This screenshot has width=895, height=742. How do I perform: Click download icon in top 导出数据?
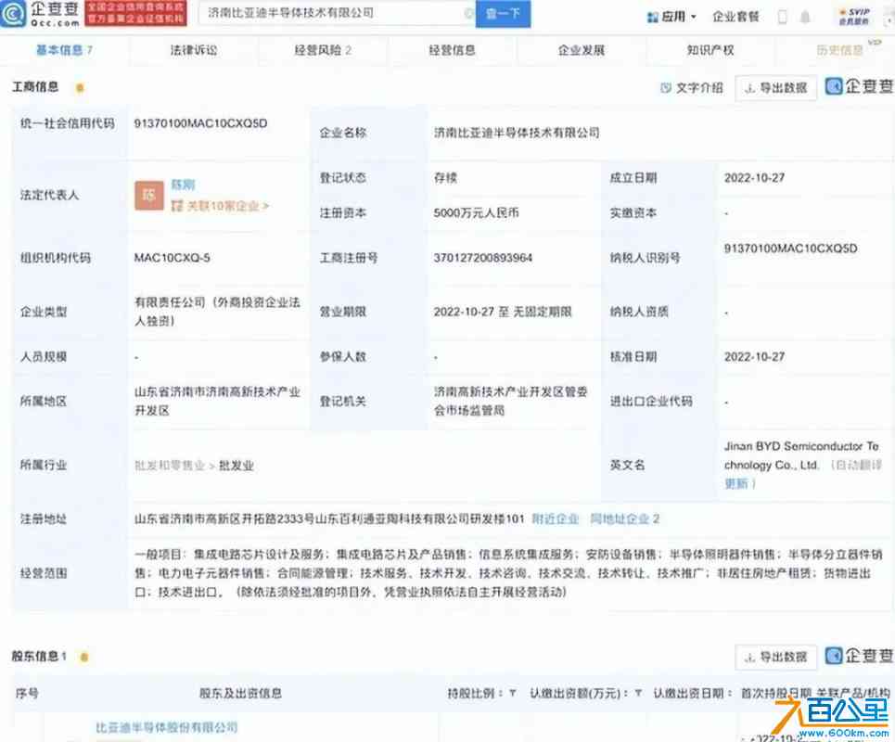(750, 88)
